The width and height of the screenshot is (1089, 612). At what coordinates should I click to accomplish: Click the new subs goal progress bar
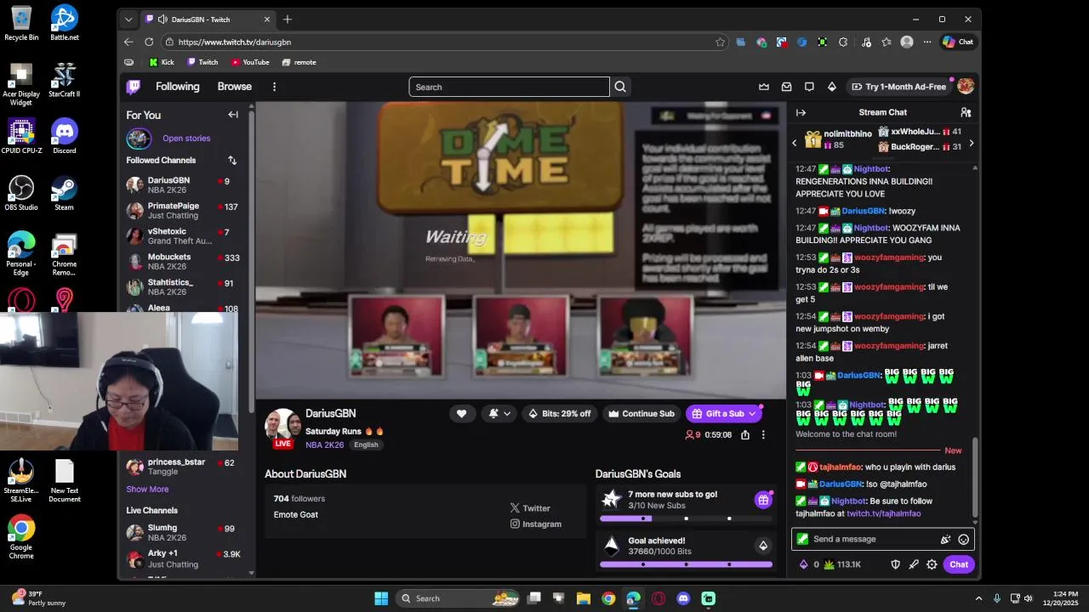pos(686,518)
